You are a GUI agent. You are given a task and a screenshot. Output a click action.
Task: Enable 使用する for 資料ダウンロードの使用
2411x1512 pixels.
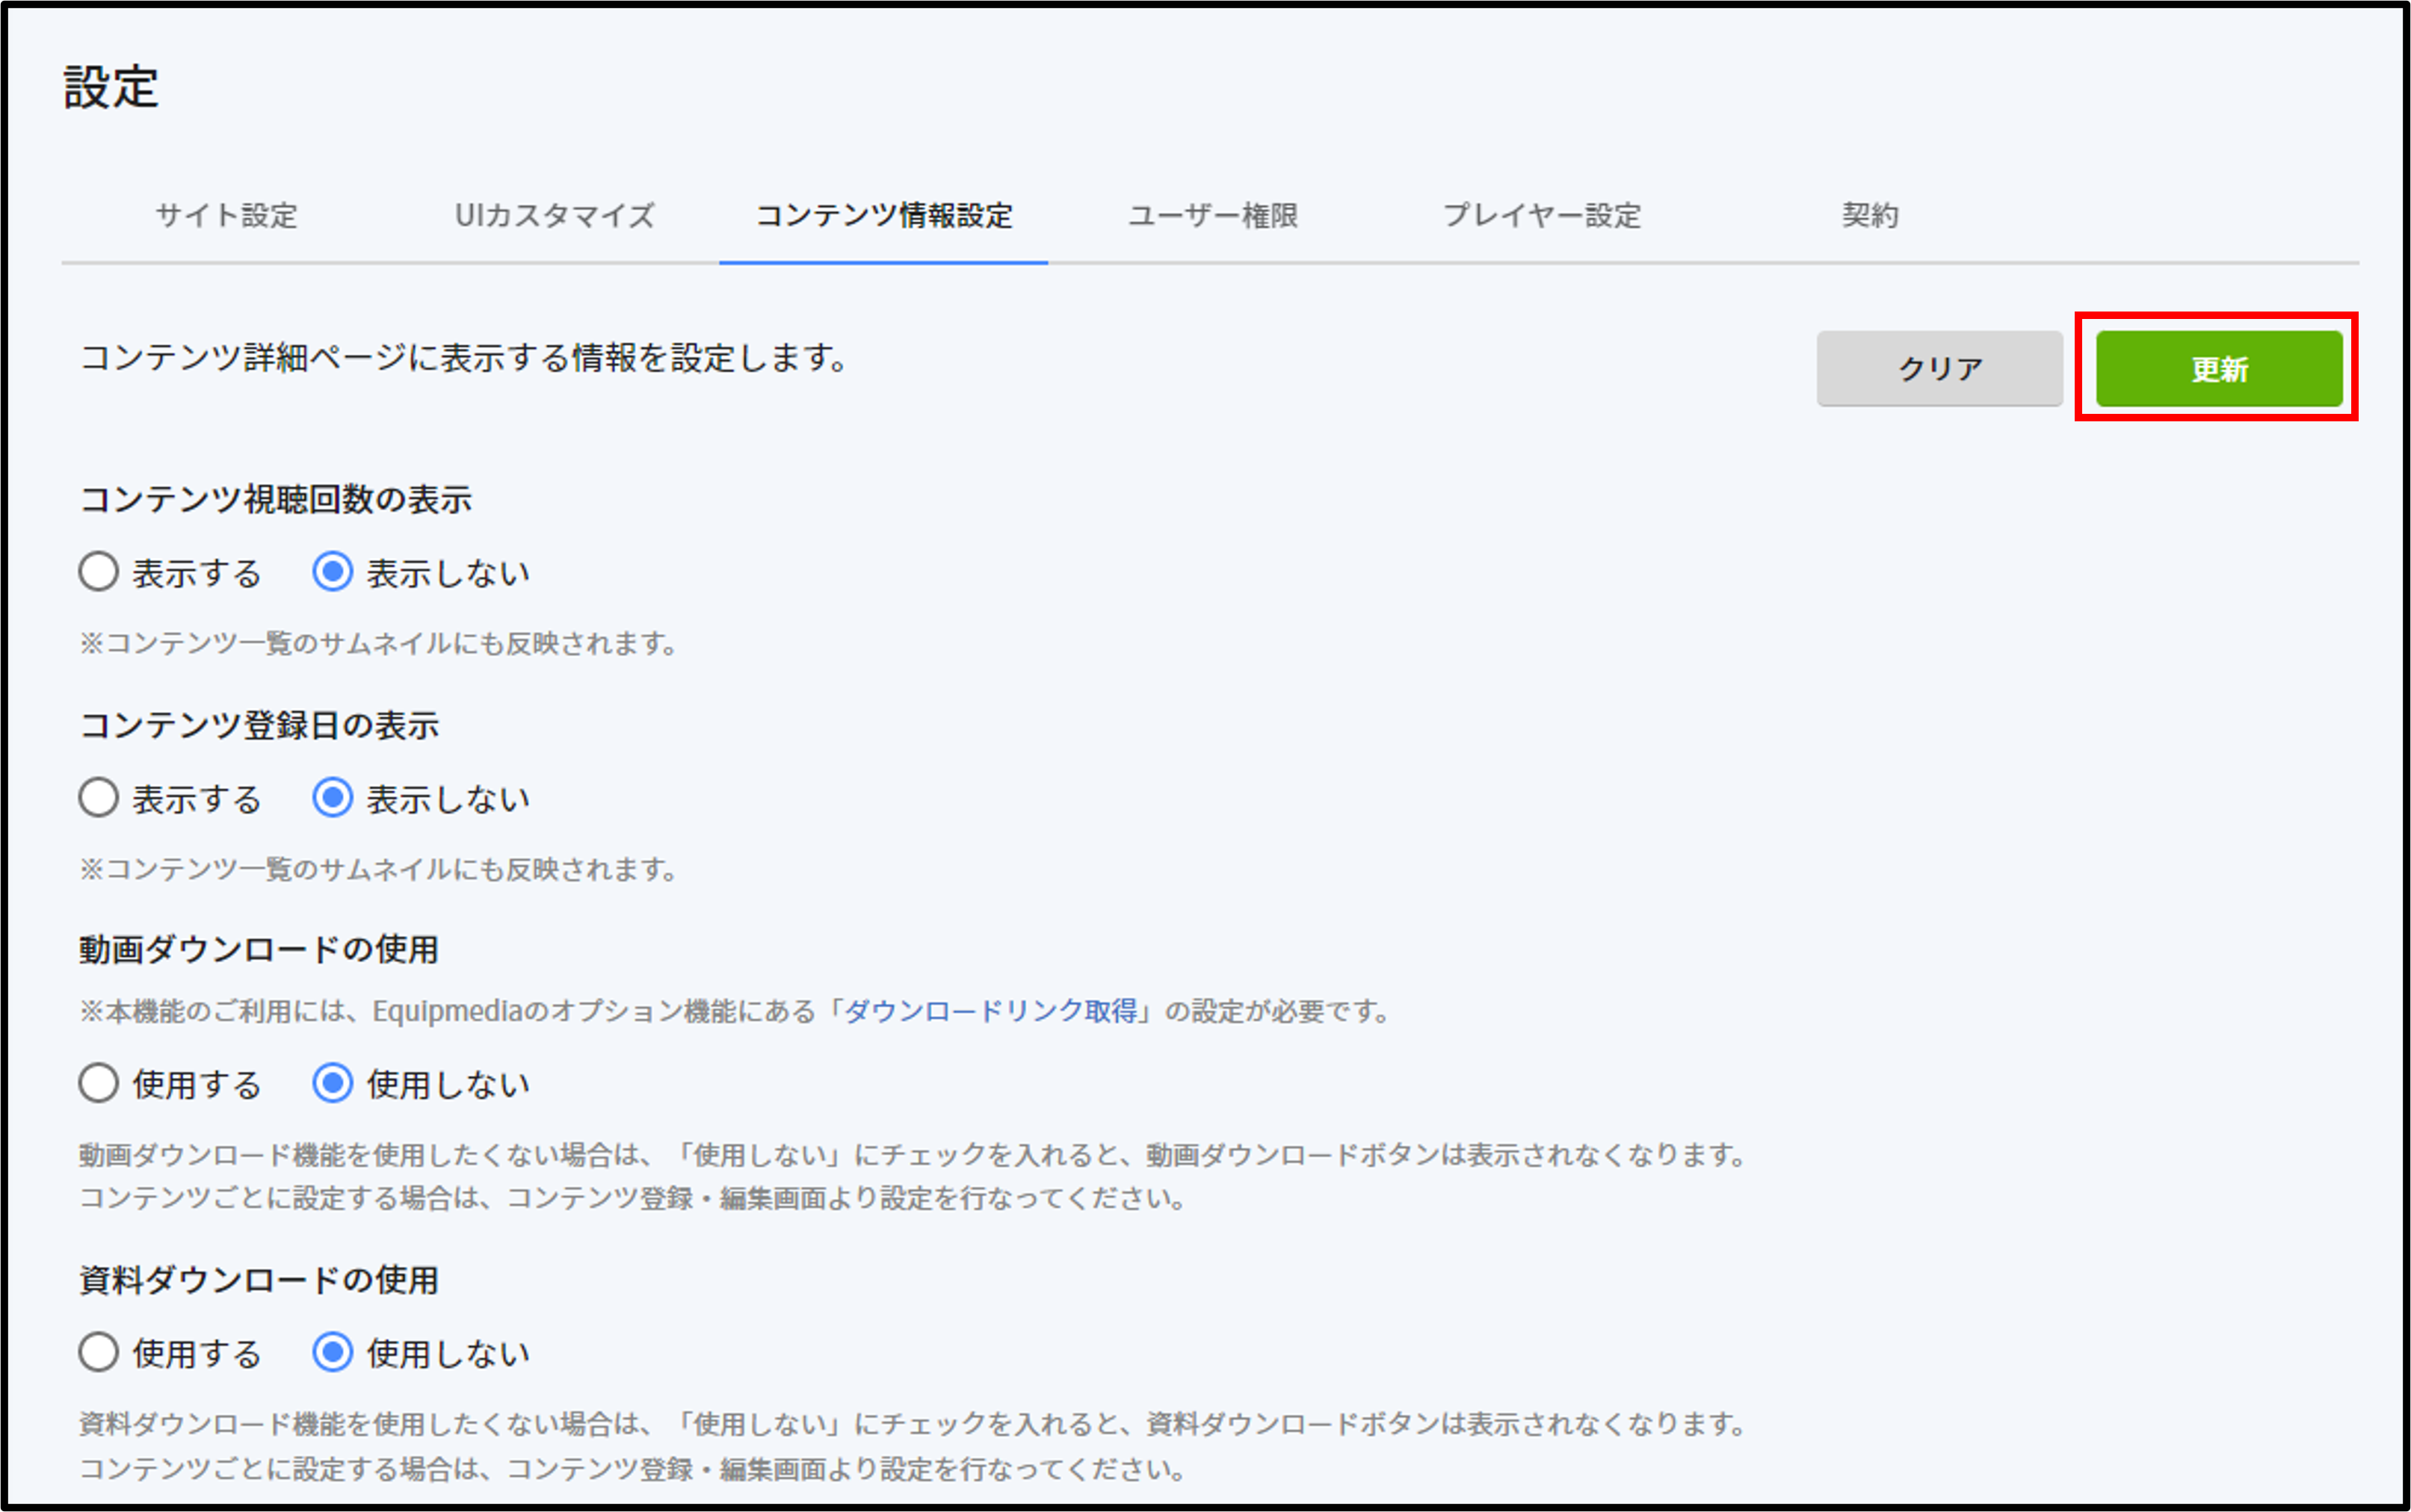[x=99, y=1353]
